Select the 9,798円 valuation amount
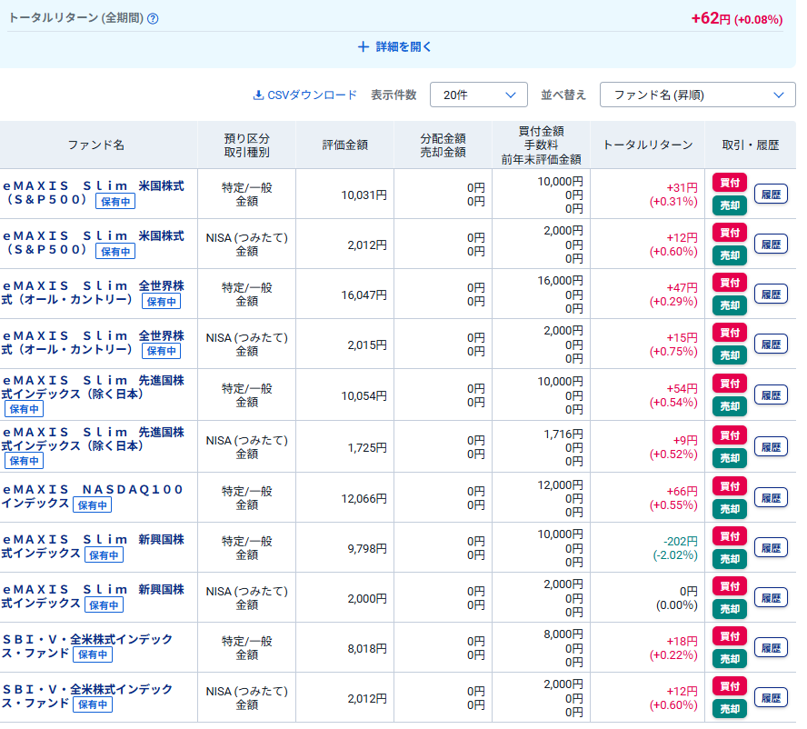Viewport: 807px width, 729px height. point(367,548)
